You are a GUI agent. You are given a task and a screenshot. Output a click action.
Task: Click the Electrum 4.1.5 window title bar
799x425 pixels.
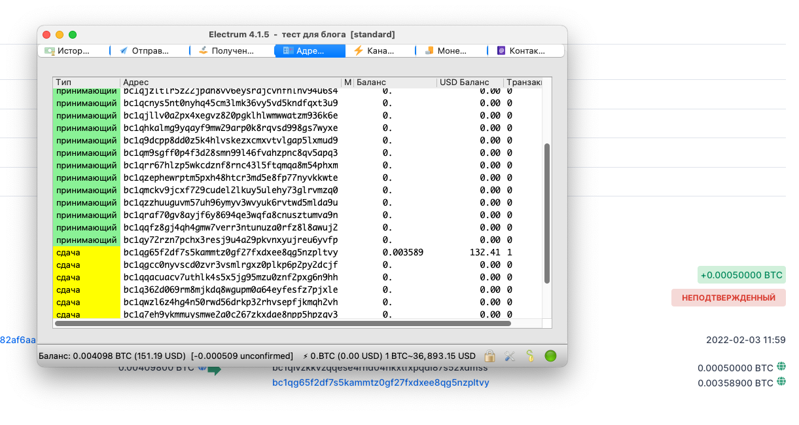302,34
